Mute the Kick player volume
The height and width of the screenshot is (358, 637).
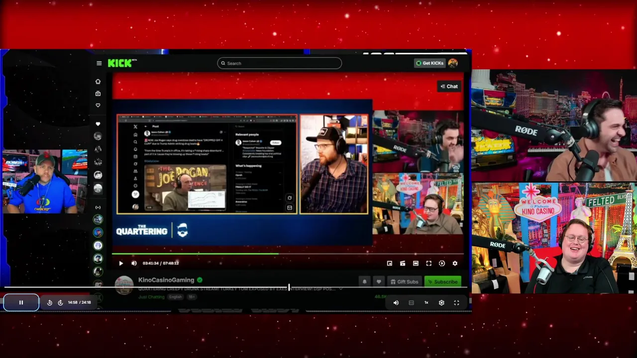coord(134,264)
